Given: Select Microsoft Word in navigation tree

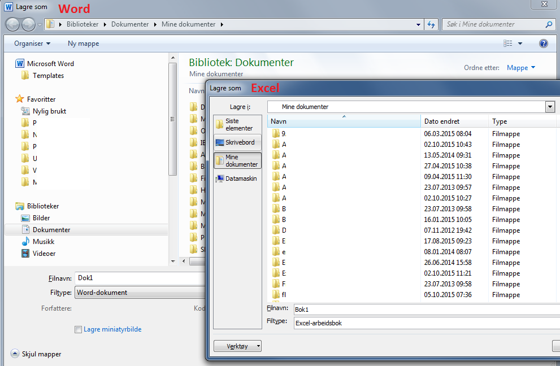Looking at the screenshot, I should 45,64.
